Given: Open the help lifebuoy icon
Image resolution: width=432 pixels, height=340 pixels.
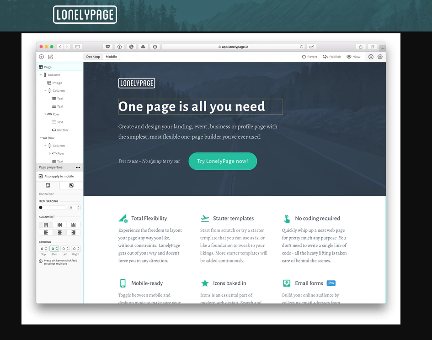Looking at the screenshot, I should [371, 57].
